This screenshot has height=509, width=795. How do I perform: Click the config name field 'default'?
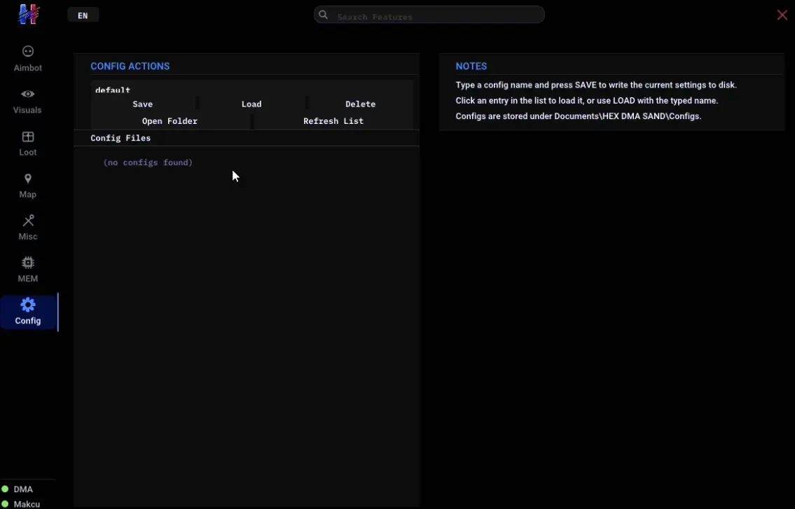252,88
